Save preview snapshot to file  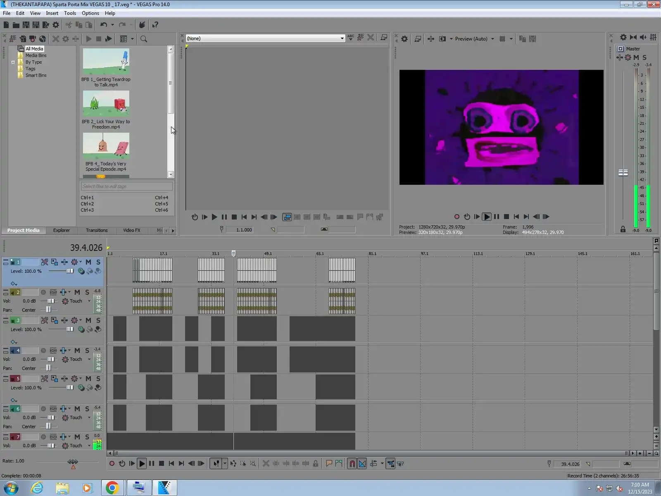(533, 39)
